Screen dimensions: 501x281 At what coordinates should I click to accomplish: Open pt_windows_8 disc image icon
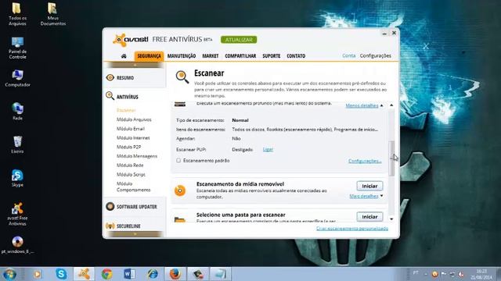click(17, 244)
